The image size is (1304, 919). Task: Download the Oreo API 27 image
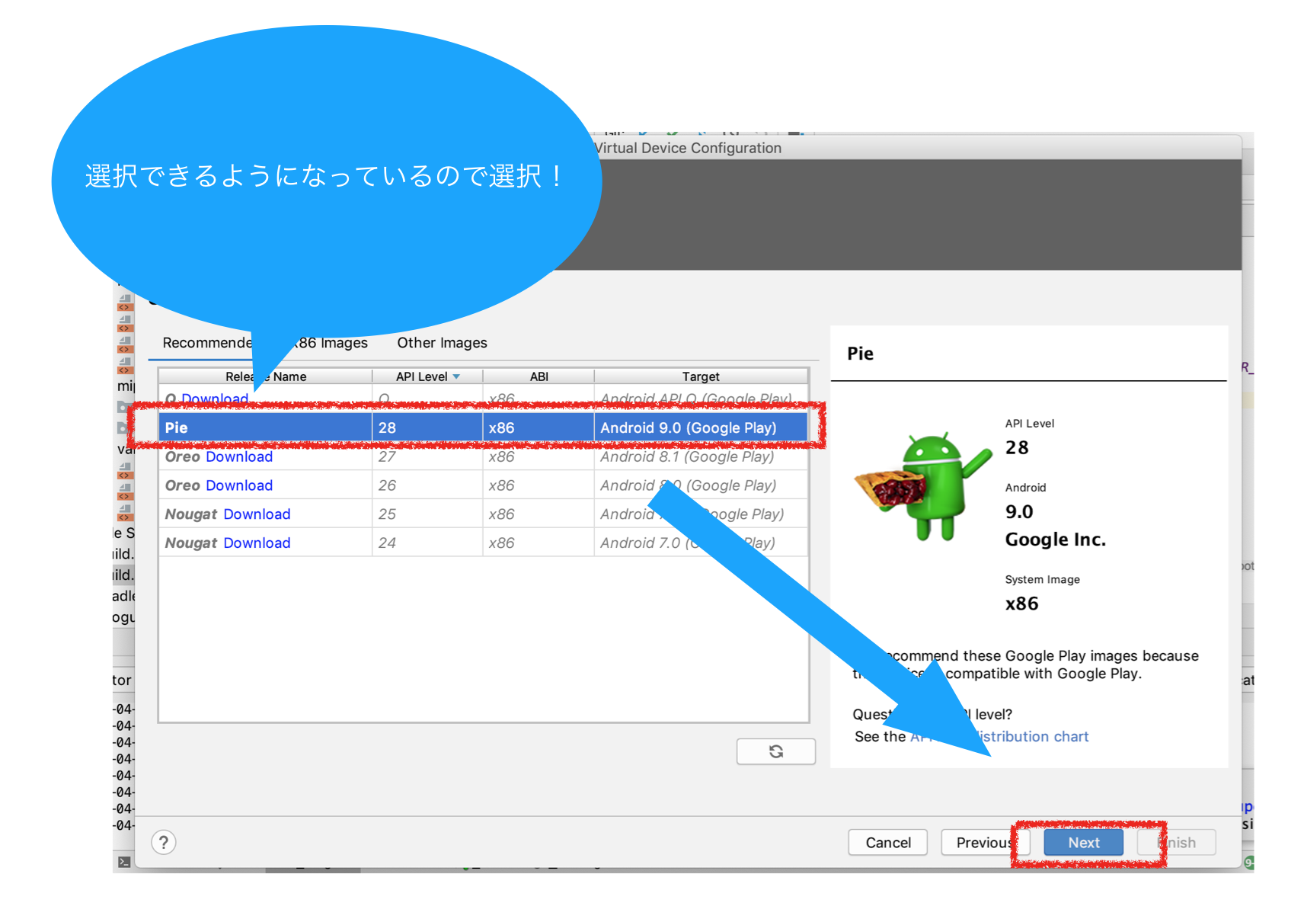[x=239, y=456]
